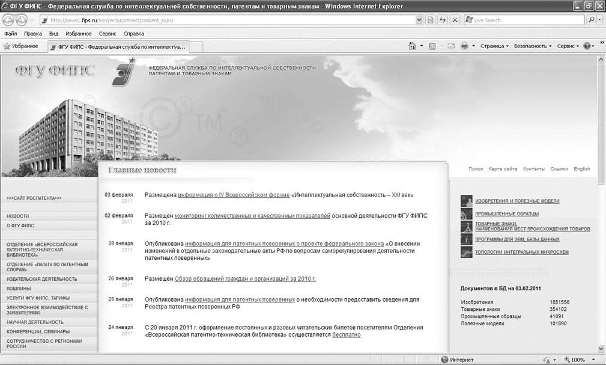Toggle the Compatibility View icon
Screen dimensions: 606x365
430,20
